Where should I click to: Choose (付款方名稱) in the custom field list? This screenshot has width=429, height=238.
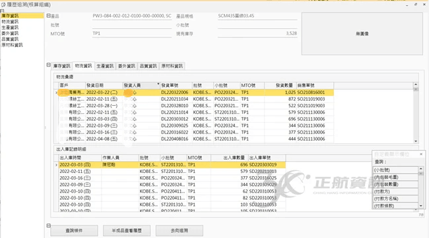pos(395,199)
